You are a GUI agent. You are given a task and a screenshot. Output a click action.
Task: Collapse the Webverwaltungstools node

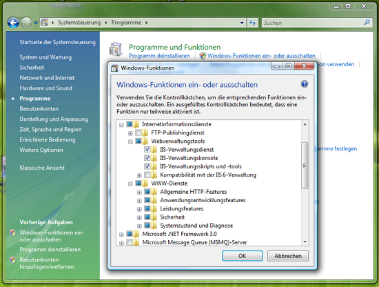tap(130, 142)
